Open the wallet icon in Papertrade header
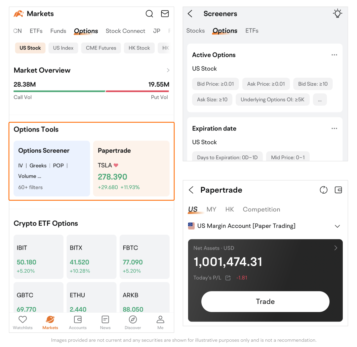 pyautogui.click(x=338, y=190)
